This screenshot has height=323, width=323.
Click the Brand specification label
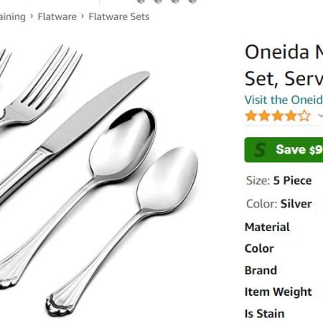tap(261, 271)
